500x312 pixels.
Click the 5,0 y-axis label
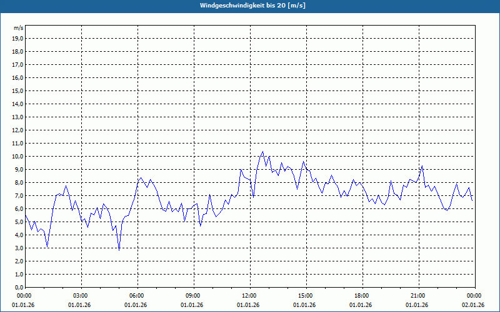(19, 222)
